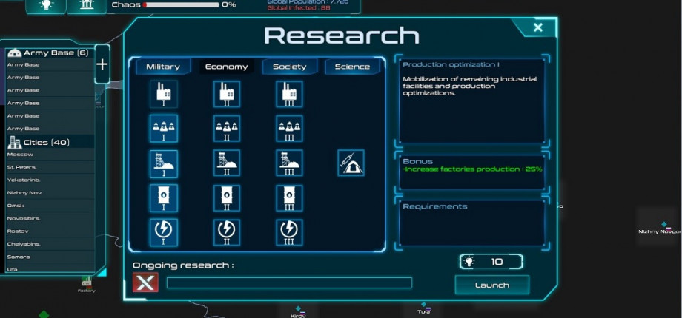The image size is (682, 318).
Task: Open the Military research tab
Action: (x=163, y=67)
